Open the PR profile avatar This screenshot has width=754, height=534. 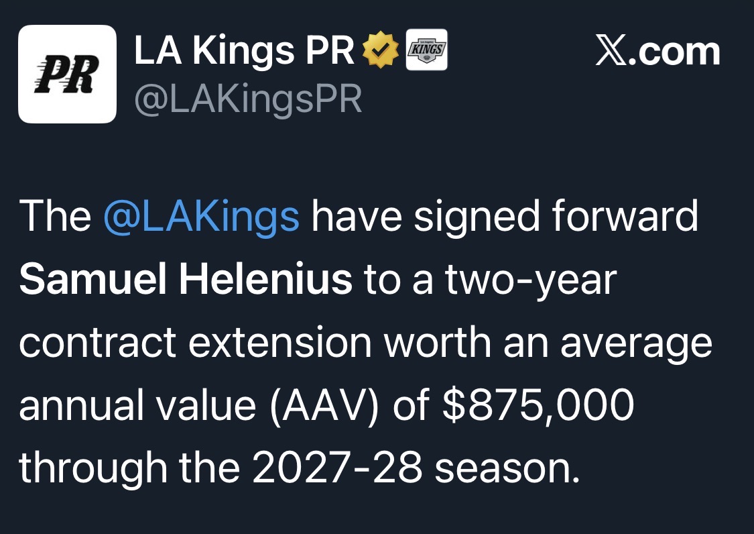point(67,74)
